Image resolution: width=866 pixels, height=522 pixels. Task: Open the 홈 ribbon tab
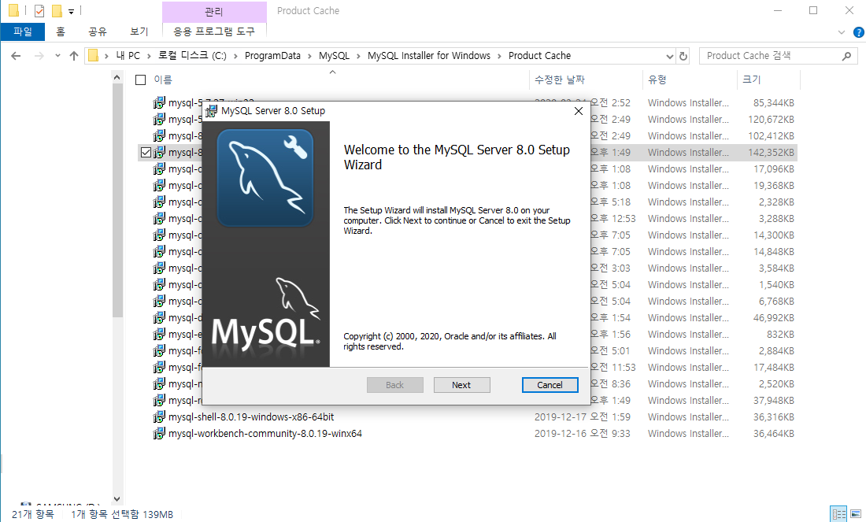click(x=60, y=31)
